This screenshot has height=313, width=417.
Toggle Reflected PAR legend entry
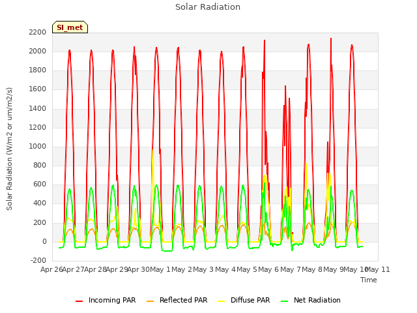coord(177,300)
